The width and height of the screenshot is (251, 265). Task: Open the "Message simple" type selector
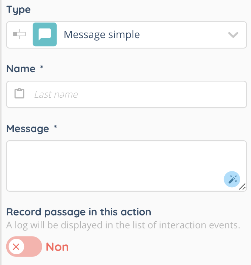point(148,35)
